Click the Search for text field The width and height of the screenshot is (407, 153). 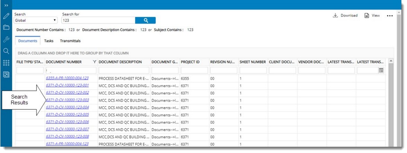click(x=98, y=20)
